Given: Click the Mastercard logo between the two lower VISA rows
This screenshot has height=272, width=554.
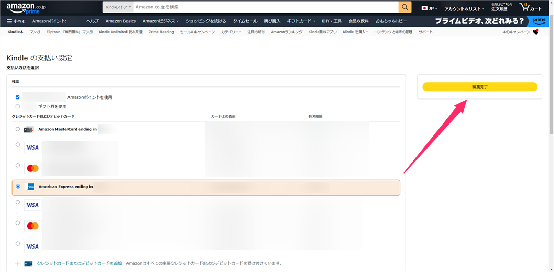Looking at the screenshot, I should point(32,226).
